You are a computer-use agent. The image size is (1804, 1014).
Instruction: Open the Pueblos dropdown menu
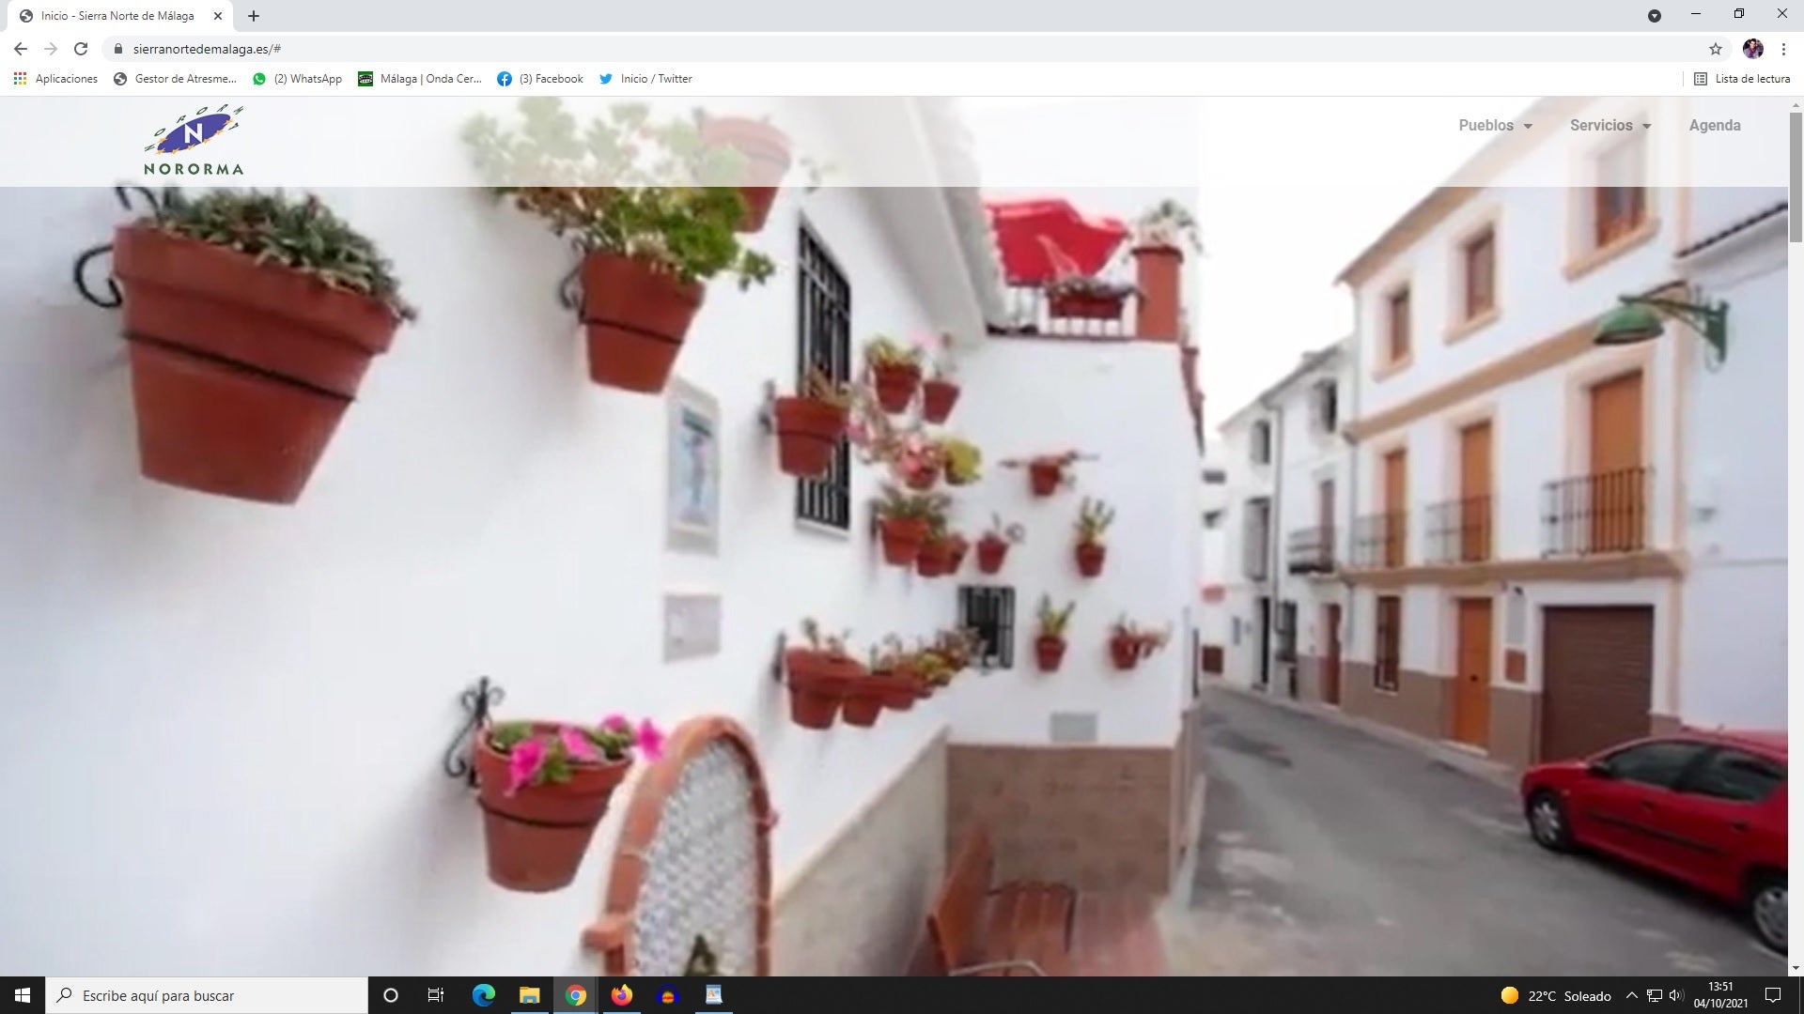pos(1494,125)
